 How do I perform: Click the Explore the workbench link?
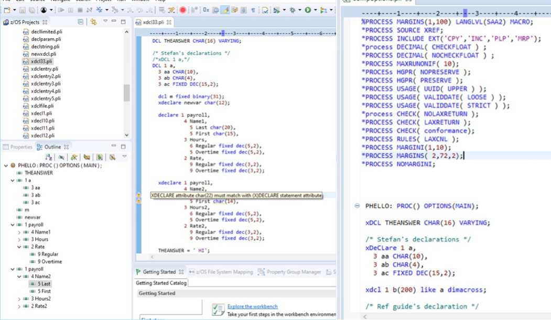point(252,306)
